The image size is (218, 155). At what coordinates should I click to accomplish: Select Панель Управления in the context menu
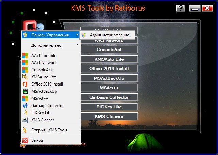pyautogui.click(x=51, y=35)
